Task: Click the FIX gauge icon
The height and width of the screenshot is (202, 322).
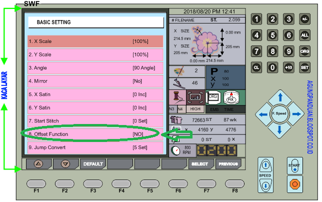Action: (x=231, y=97)
